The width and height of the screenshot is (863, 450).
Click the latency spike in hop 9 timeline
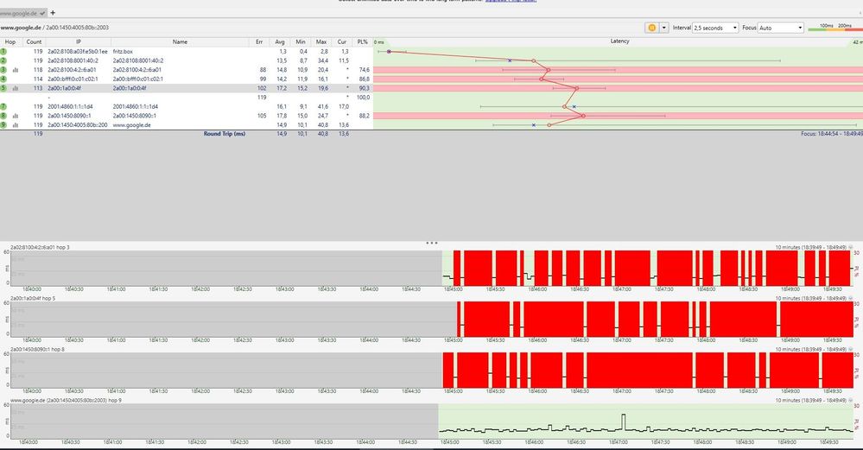624,421
